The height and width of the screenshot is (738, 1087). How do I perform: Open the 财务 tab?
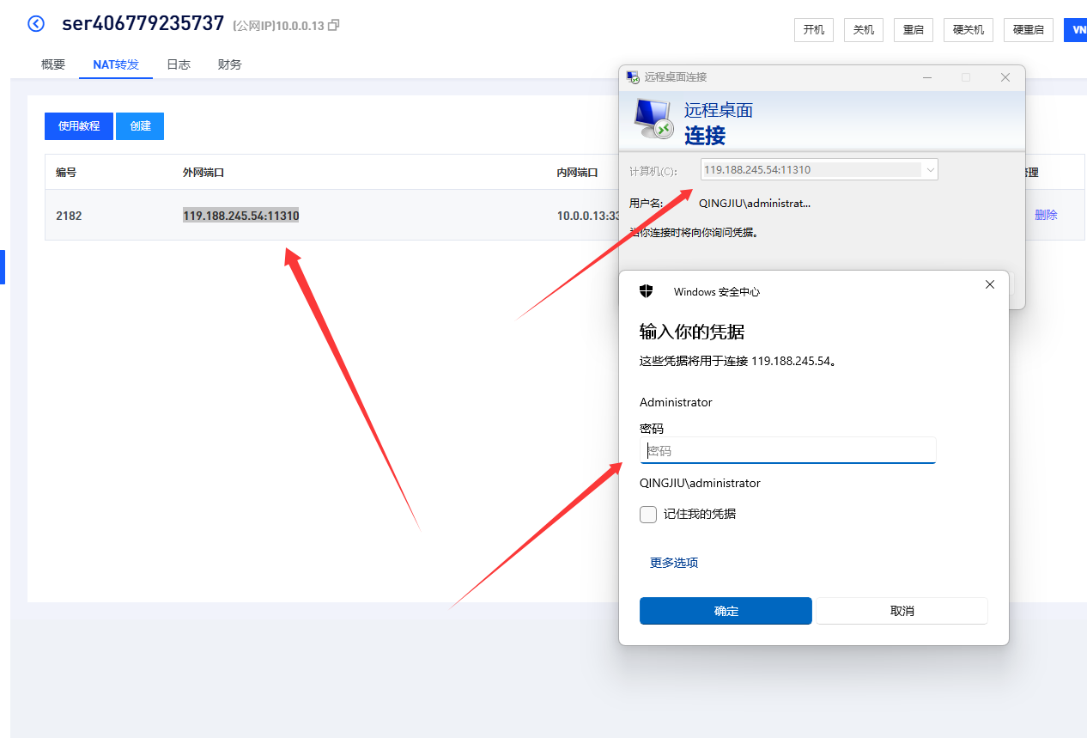click(230, 64)
